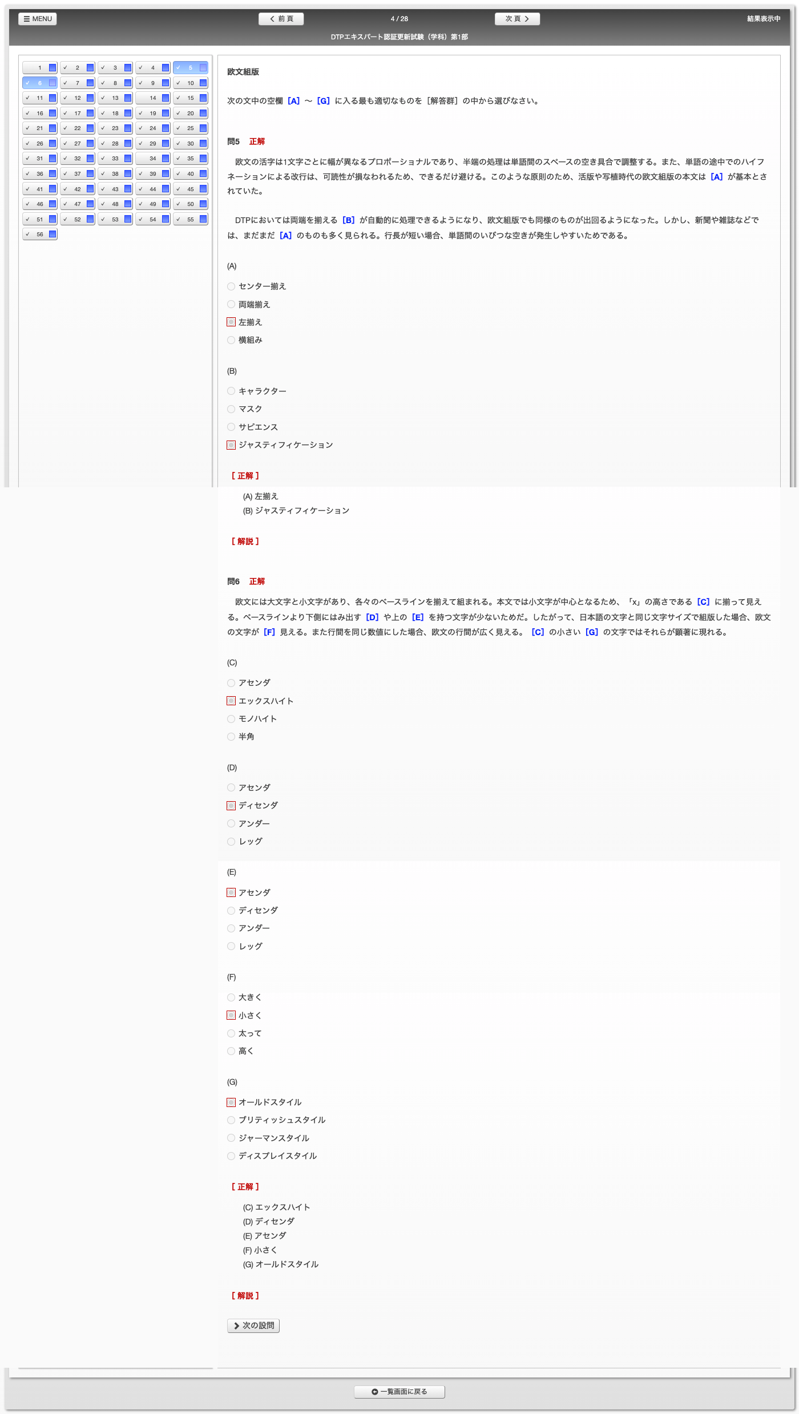Choose モノハイト for blank C
799x1414 pixels.
point(231,719)
